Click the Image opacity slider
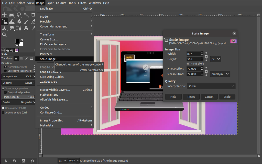The width and height of the screenshot is (262, 164). tap(19, 97)
